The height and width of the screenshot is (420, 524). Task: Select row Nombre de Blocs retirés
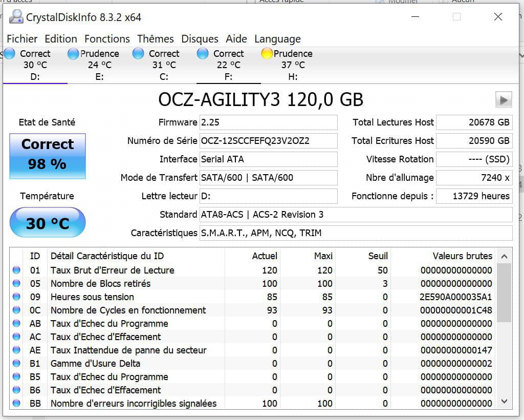click(253, 284)
